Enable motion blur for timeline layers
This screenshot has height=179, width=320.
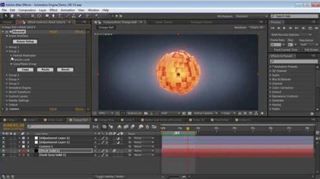click(x=132, y=127)
